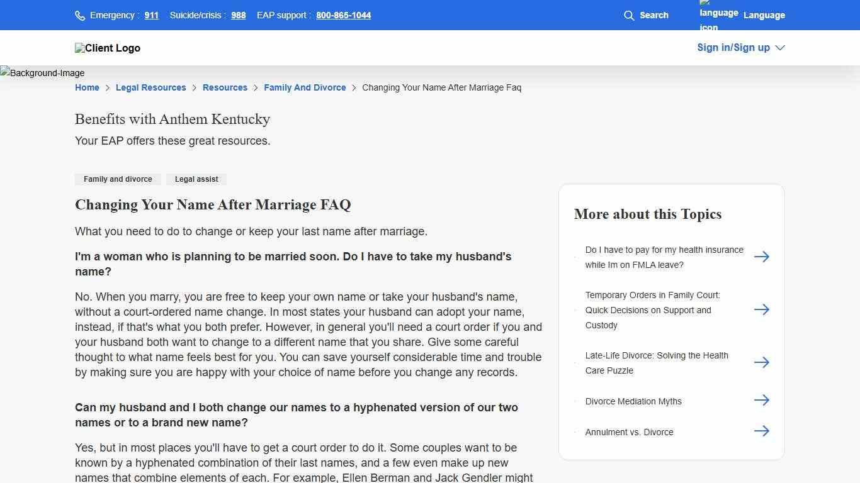860x483 pixels.
Task: Open the Language selector
Action: click(x=764, y=15)
